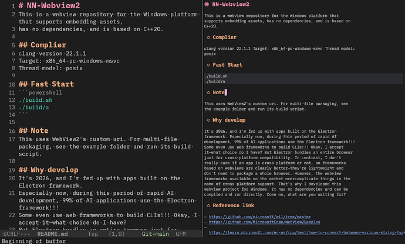Screen dimensions: 405x244
Task: Click the Top scroll position indicator
Action: 93,233
